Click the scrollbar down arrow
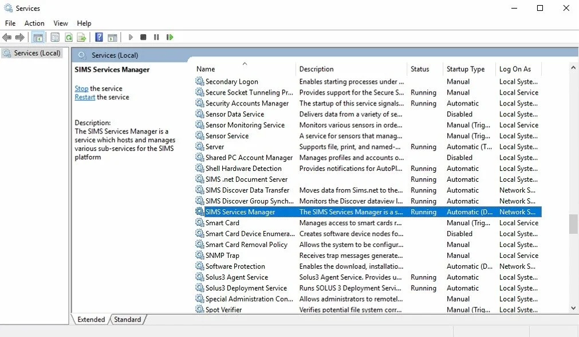Viewport: 579px width, 337px height. pyautogui.click(x=573, y=308)
